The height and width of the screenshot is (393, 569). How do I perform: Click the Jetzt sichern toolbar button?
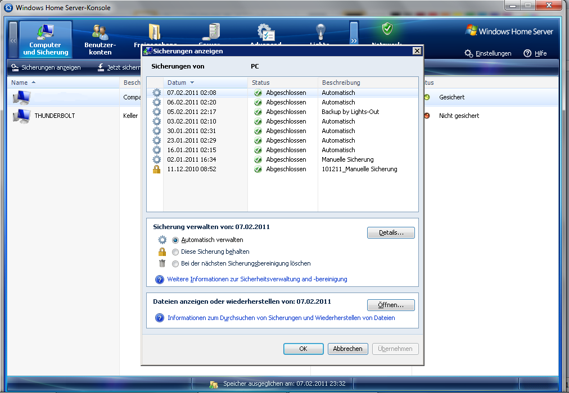point(119,67)
